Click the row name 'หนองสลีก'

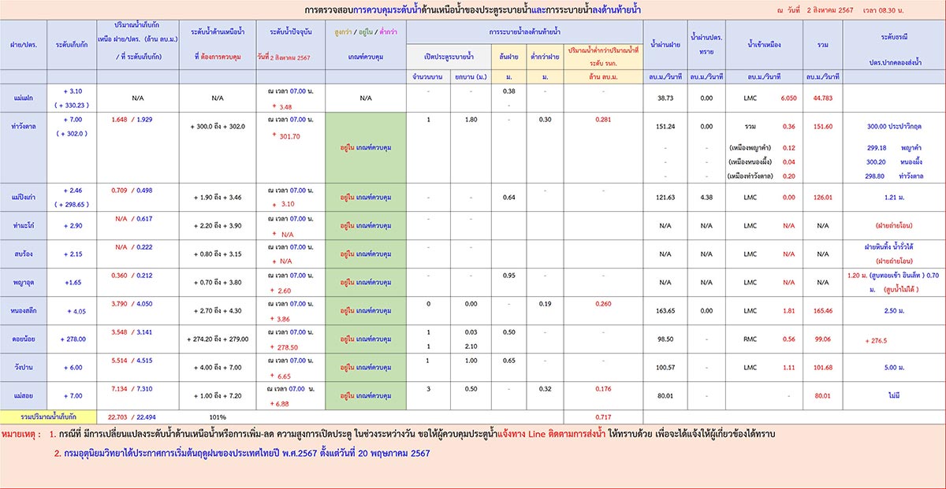(22, 310)
